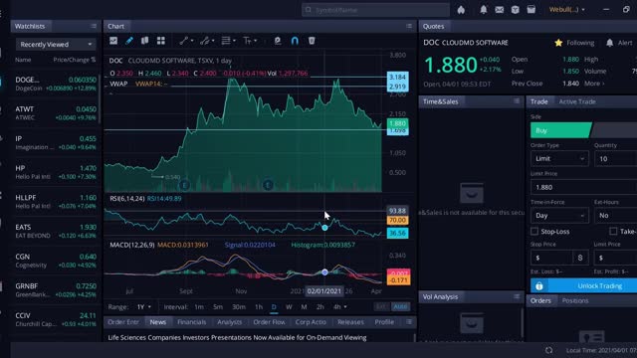The width and height of the screenshot is (637, 358).
Task: Select the text annotation tool
Action: pyautogui.click(x=247, y=41)
